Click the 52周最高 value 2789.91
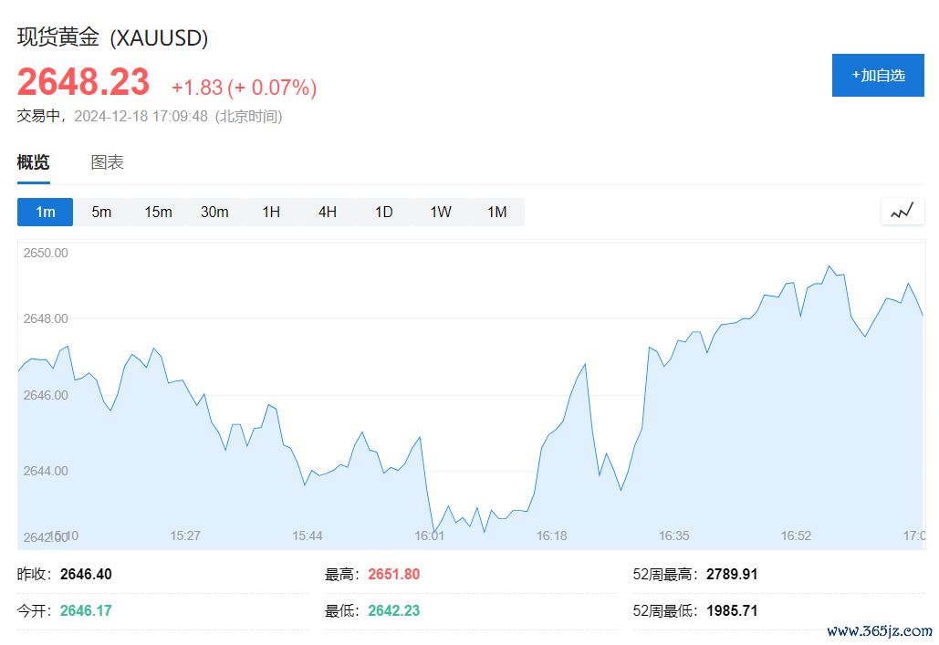This screenshot has height=645, width=939. [732, 575]
